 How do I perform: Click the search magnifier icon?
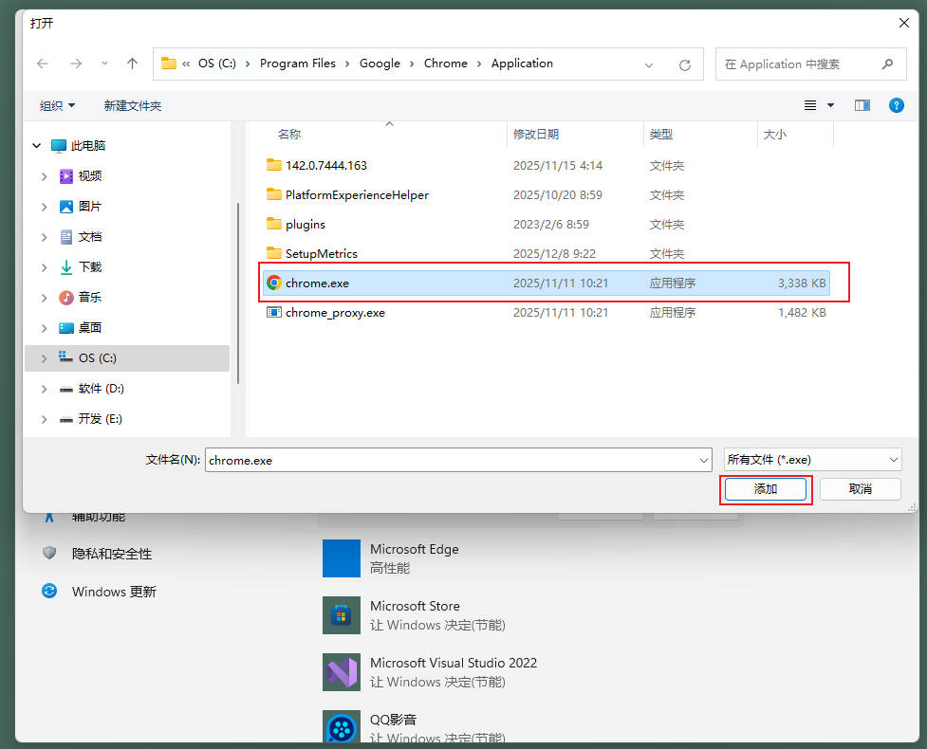(x=887, y=64)
